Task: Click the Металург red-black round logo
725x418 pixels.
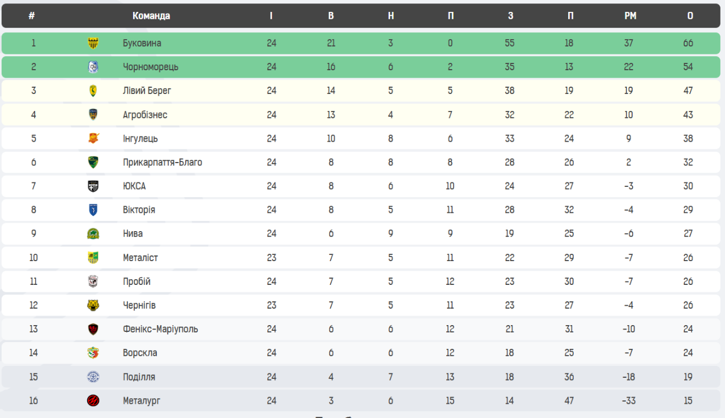Action: (x=93, y=400)
